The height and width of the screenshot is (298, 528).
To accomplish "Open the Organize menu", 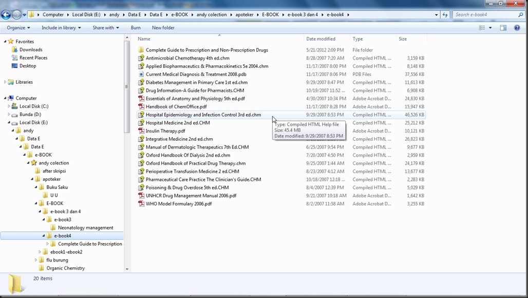I will (18, 28).
